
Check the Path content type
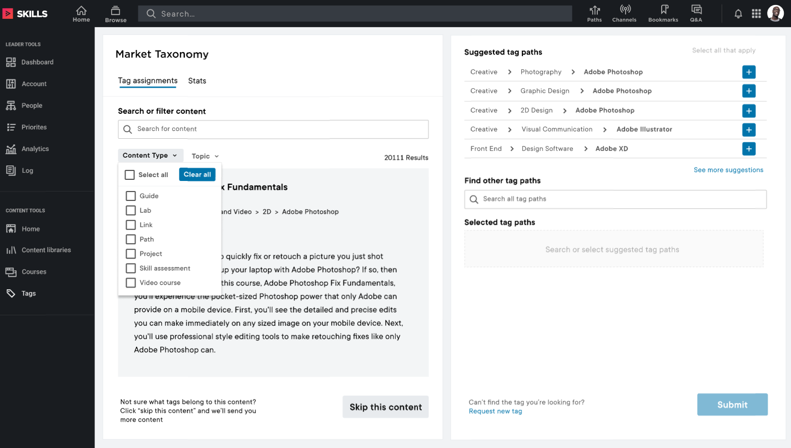(131, 239)
